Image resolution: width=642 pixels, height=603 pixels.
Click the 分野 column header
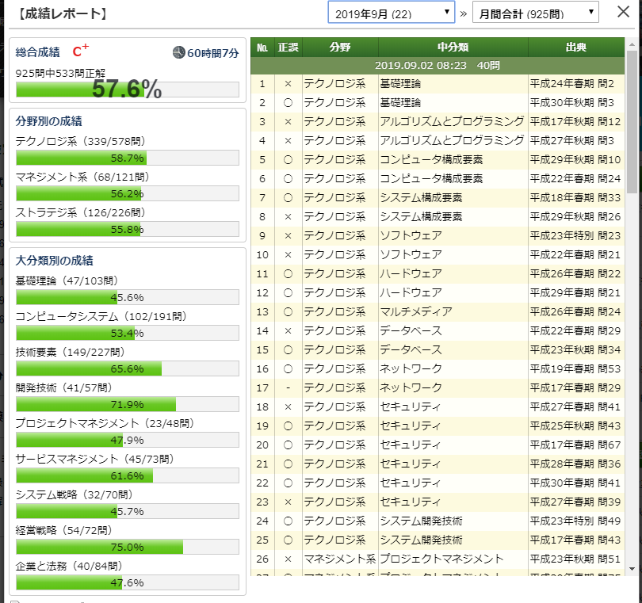coord(340,48)
